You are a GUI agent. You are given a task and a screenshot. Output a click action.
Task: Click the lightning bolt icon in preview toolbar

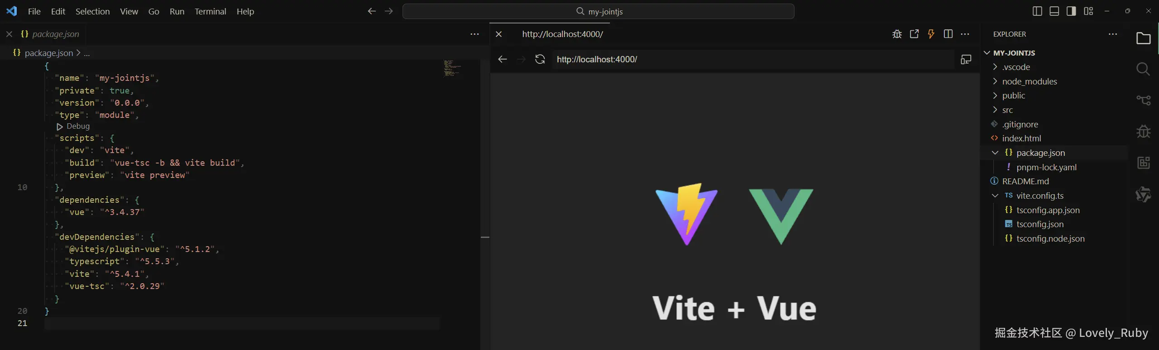coord(931,34)
